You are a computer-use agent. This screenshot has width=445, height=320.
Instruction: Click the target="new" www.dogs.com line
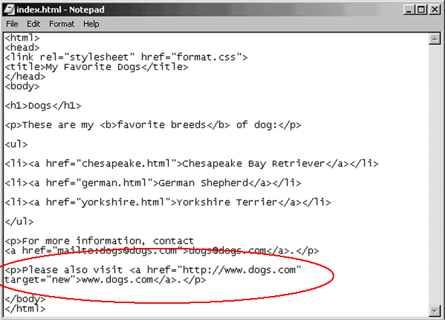coord(105,280)
